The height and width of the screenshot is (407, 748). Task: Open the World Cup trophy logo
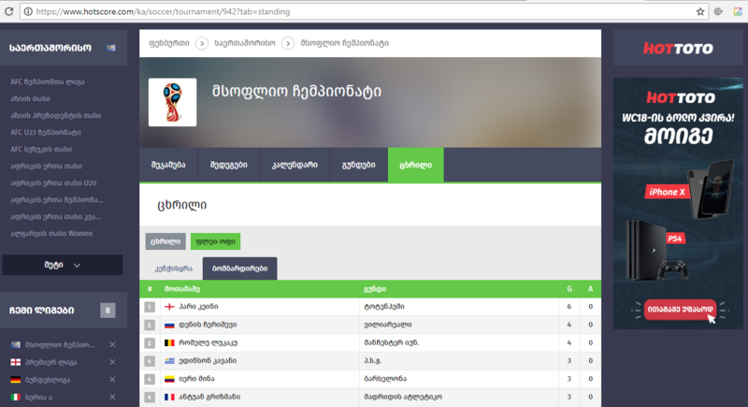pos(172,102)
